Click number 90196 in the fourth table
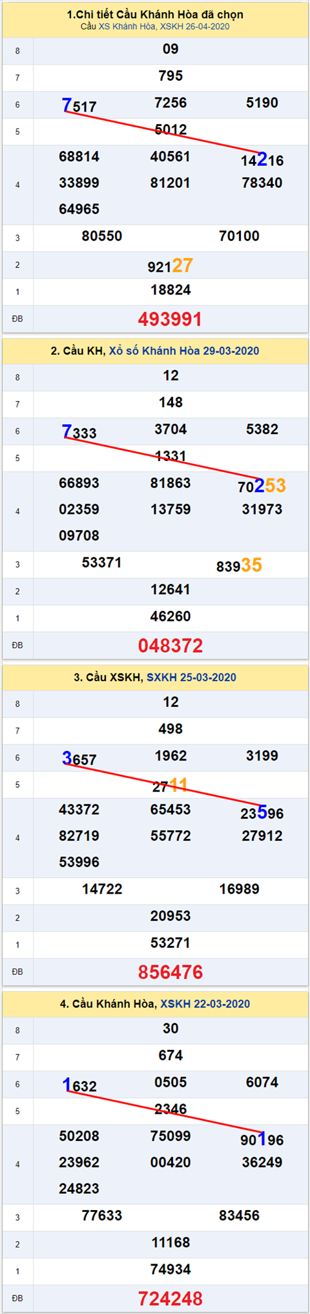The height and width of the screenshot is (1314, 310). click(262, 1139)
